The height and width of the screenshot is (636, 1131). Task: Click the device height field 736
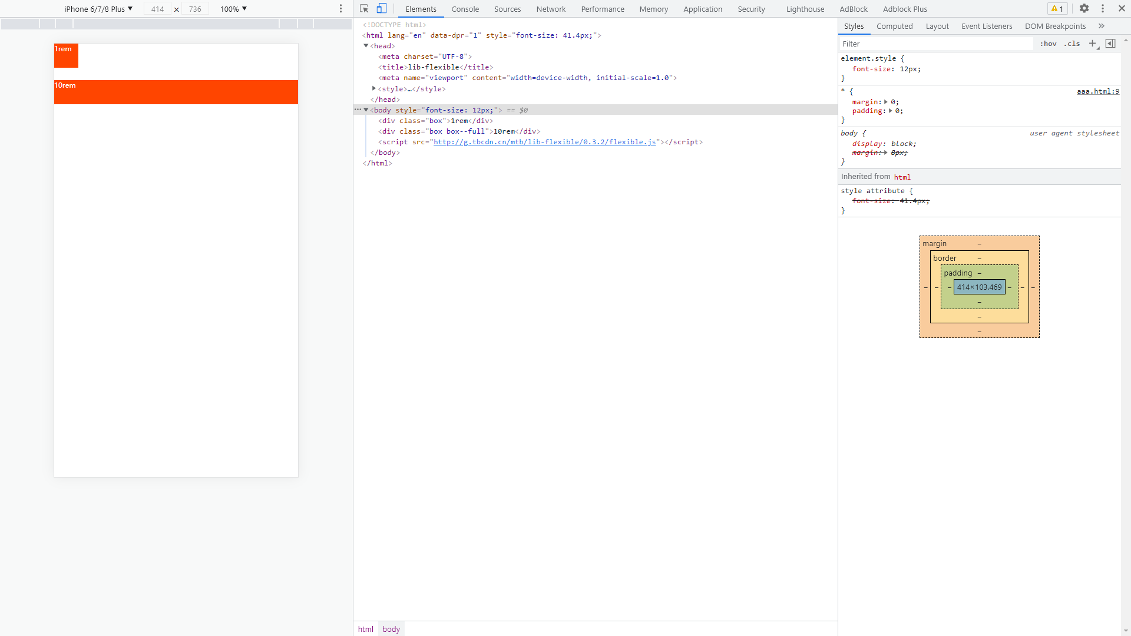[x=195, y=9]
